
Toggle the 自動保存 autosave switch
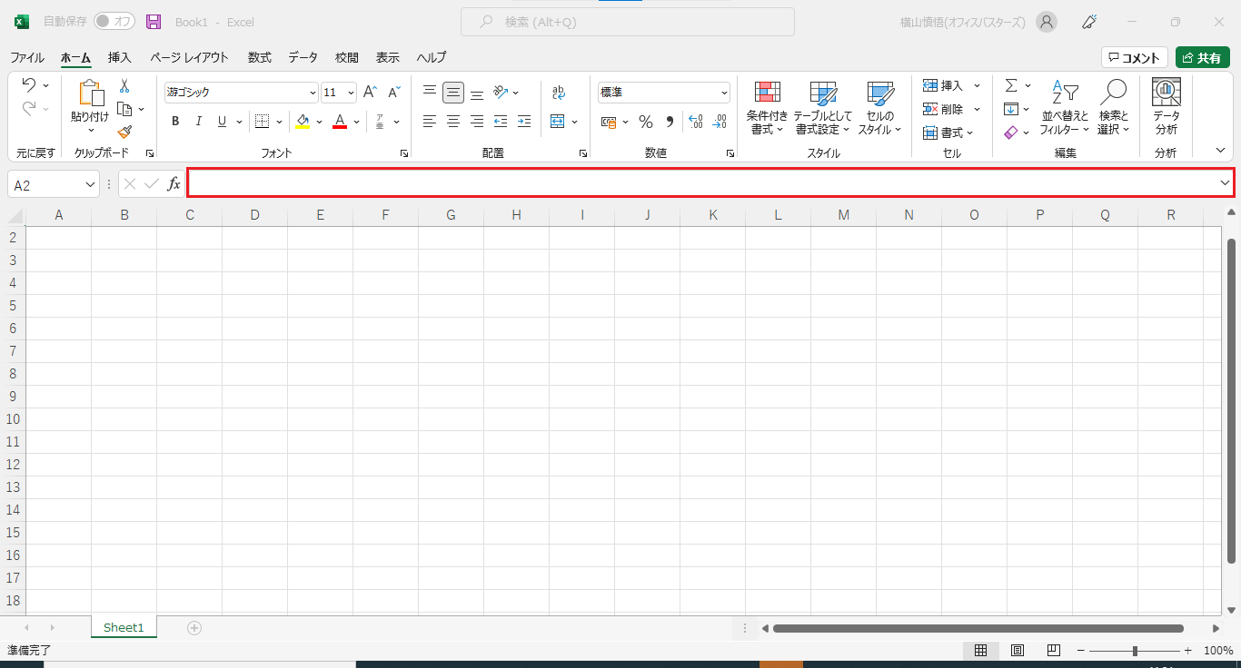(x=114, y=21)
